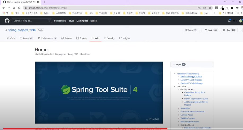Click the zoom magnifier icon in address bar

[x=199, y=8]
